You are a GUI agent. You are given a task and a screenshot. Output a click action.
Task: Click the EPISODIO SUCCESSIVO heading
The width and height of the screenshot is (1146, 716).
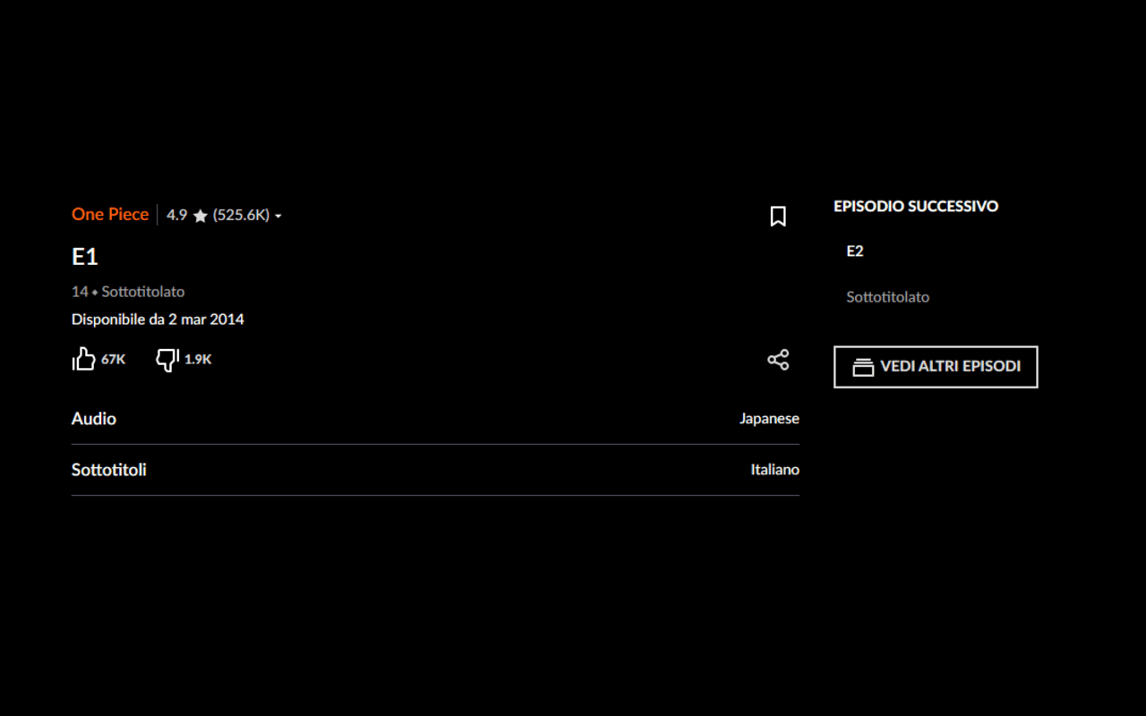[916, 207]
